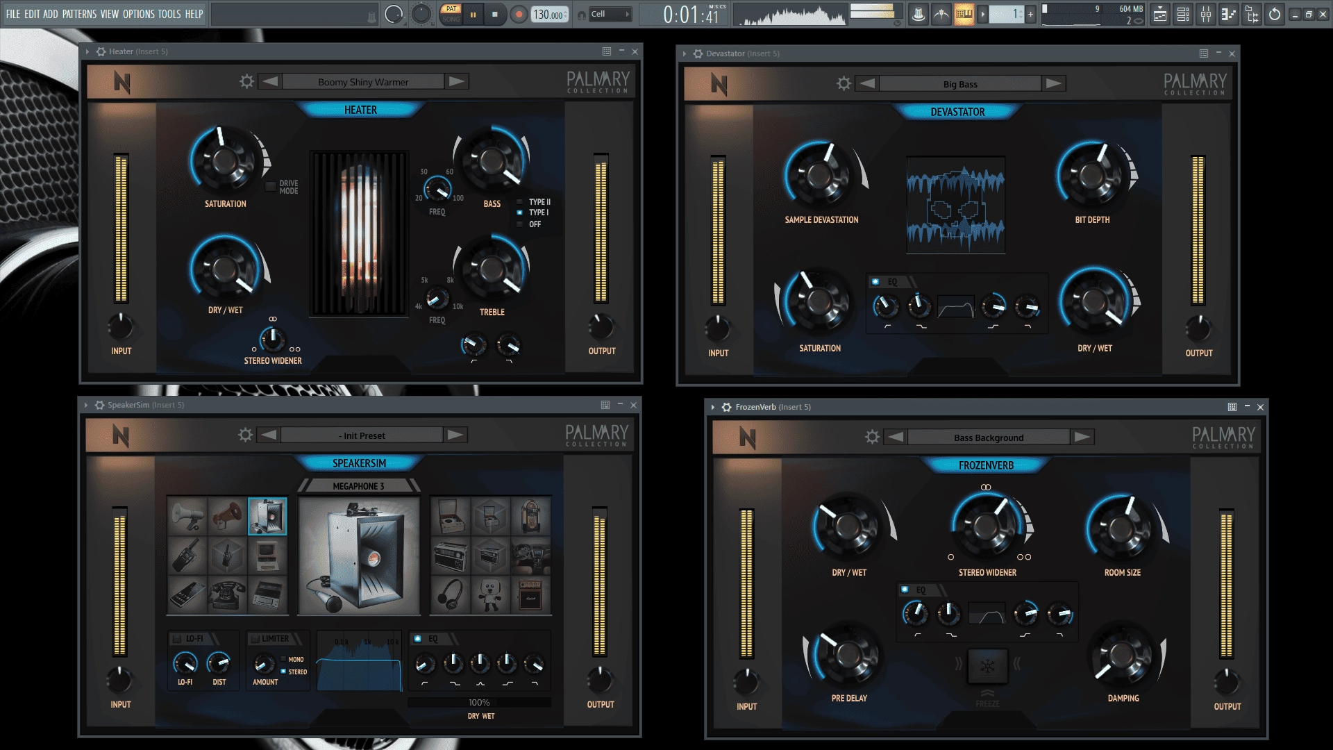1333x750 pixels.
Task: Open the FILE menu
Action: [x=13, y=14]
